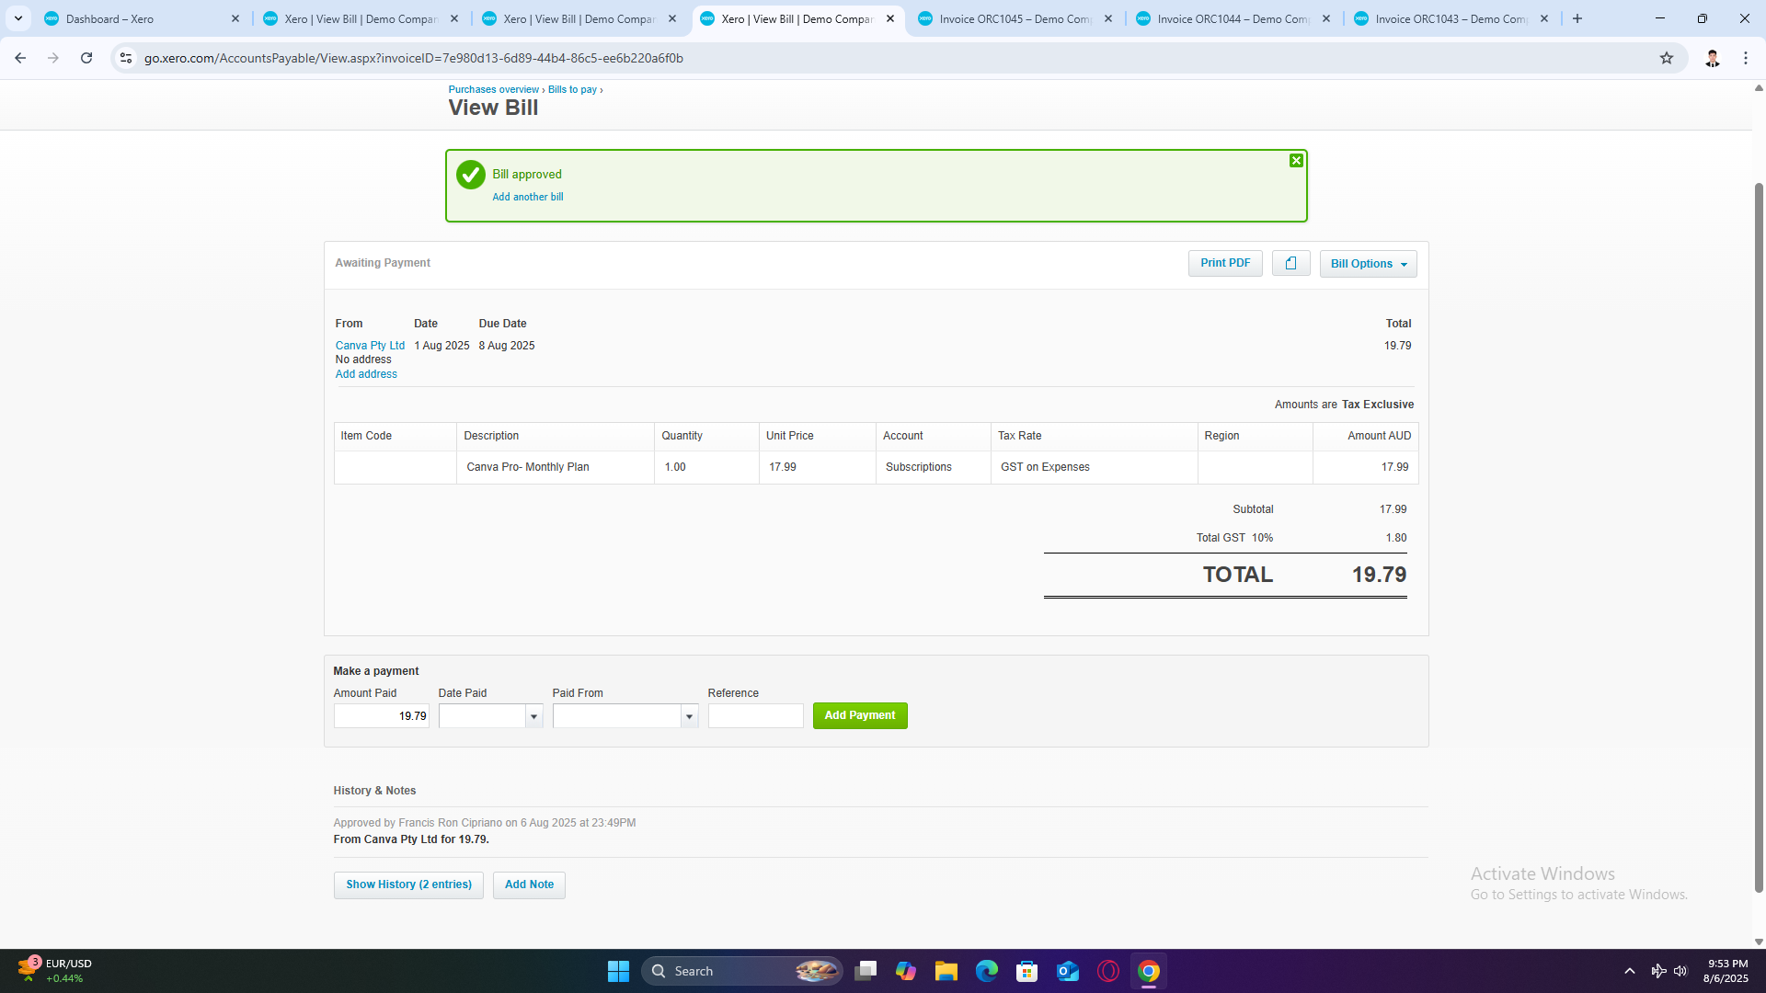Viewport: 1766px width, 993px height.
Task: Expand the Bill Options dropdown
Action: (1368, 264)
